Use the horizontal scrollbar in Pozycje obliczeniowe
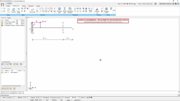This screenshot has width=180, height=101. [x=12, y=86]
